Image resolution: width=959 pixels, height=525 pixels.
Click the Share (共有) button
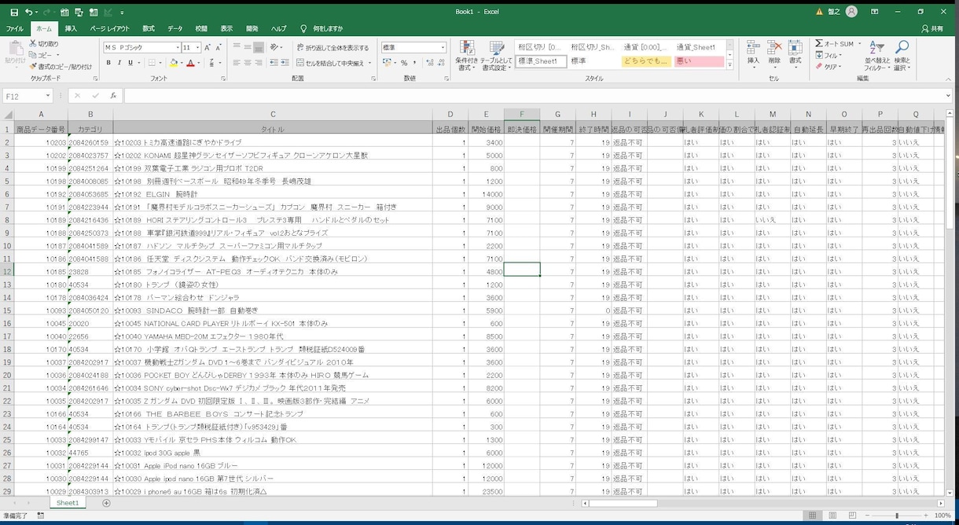[932, 29]
